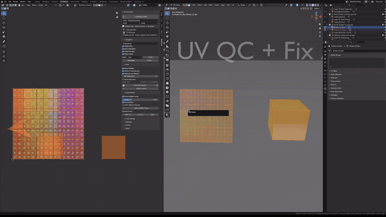The width and height of the screenshot is (386, 217).
Task: Expand the Texel Density section
Action: click(x=129, y=119)
